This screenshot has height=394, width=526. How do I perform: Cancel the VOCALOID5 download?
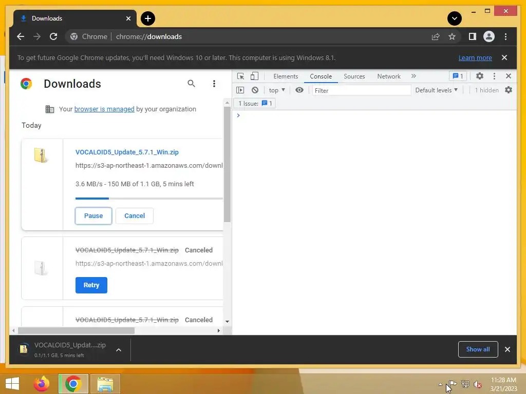click(135, 216)
